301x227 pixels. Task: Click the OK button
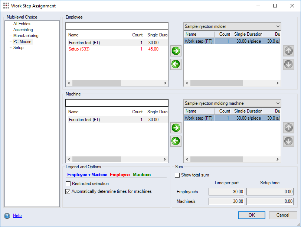(x=251, y=215)
